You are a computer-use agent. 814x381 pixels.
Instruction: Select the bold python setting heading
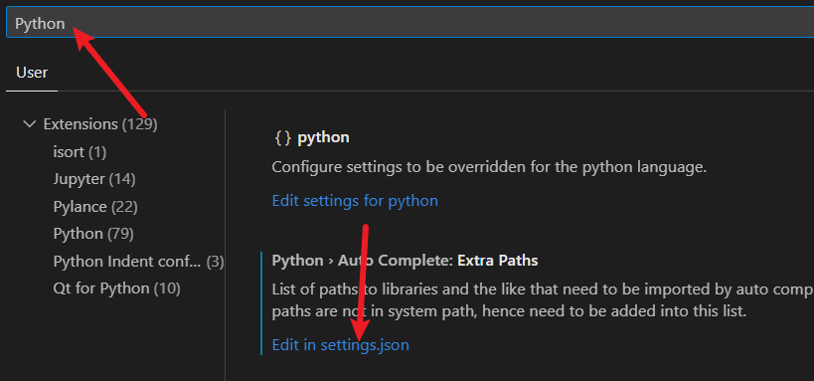[323, 137]
